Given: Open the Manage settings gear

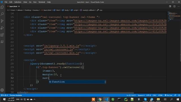Looking at the screenshot, I should tap(2, 90).
